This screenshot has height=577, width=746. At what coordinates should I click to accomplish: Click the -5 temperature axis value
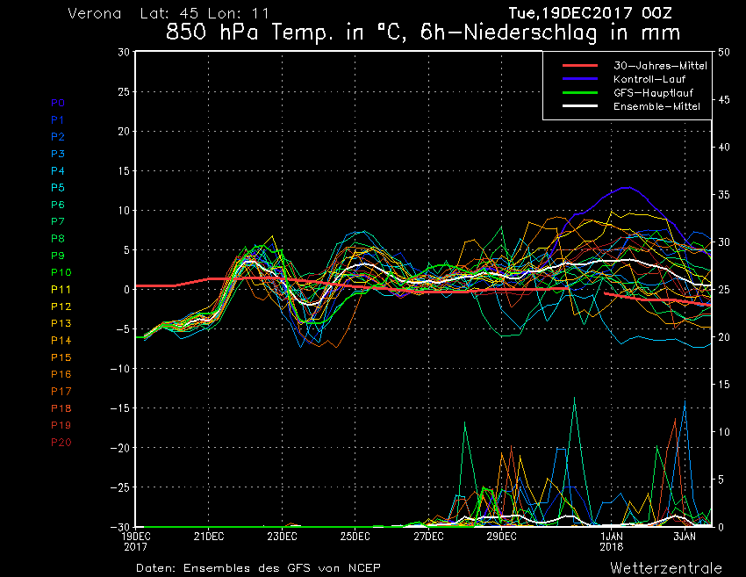tap(123, 329)
